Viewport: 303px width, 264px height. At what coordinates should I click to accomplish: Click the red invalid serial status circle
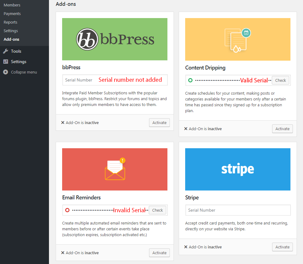[67, 210]
